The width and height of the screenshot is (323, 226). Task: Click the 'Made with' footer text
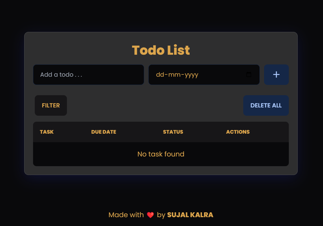[126, 215]
